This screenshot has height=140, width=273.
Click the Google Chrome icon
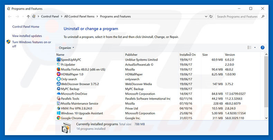click(58, 118)
